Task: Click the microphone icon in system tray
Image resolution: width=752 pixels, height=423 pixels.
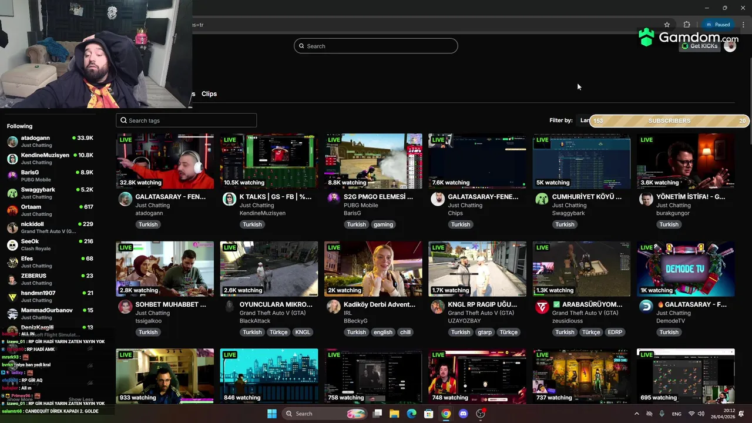Action: [662, 414]
